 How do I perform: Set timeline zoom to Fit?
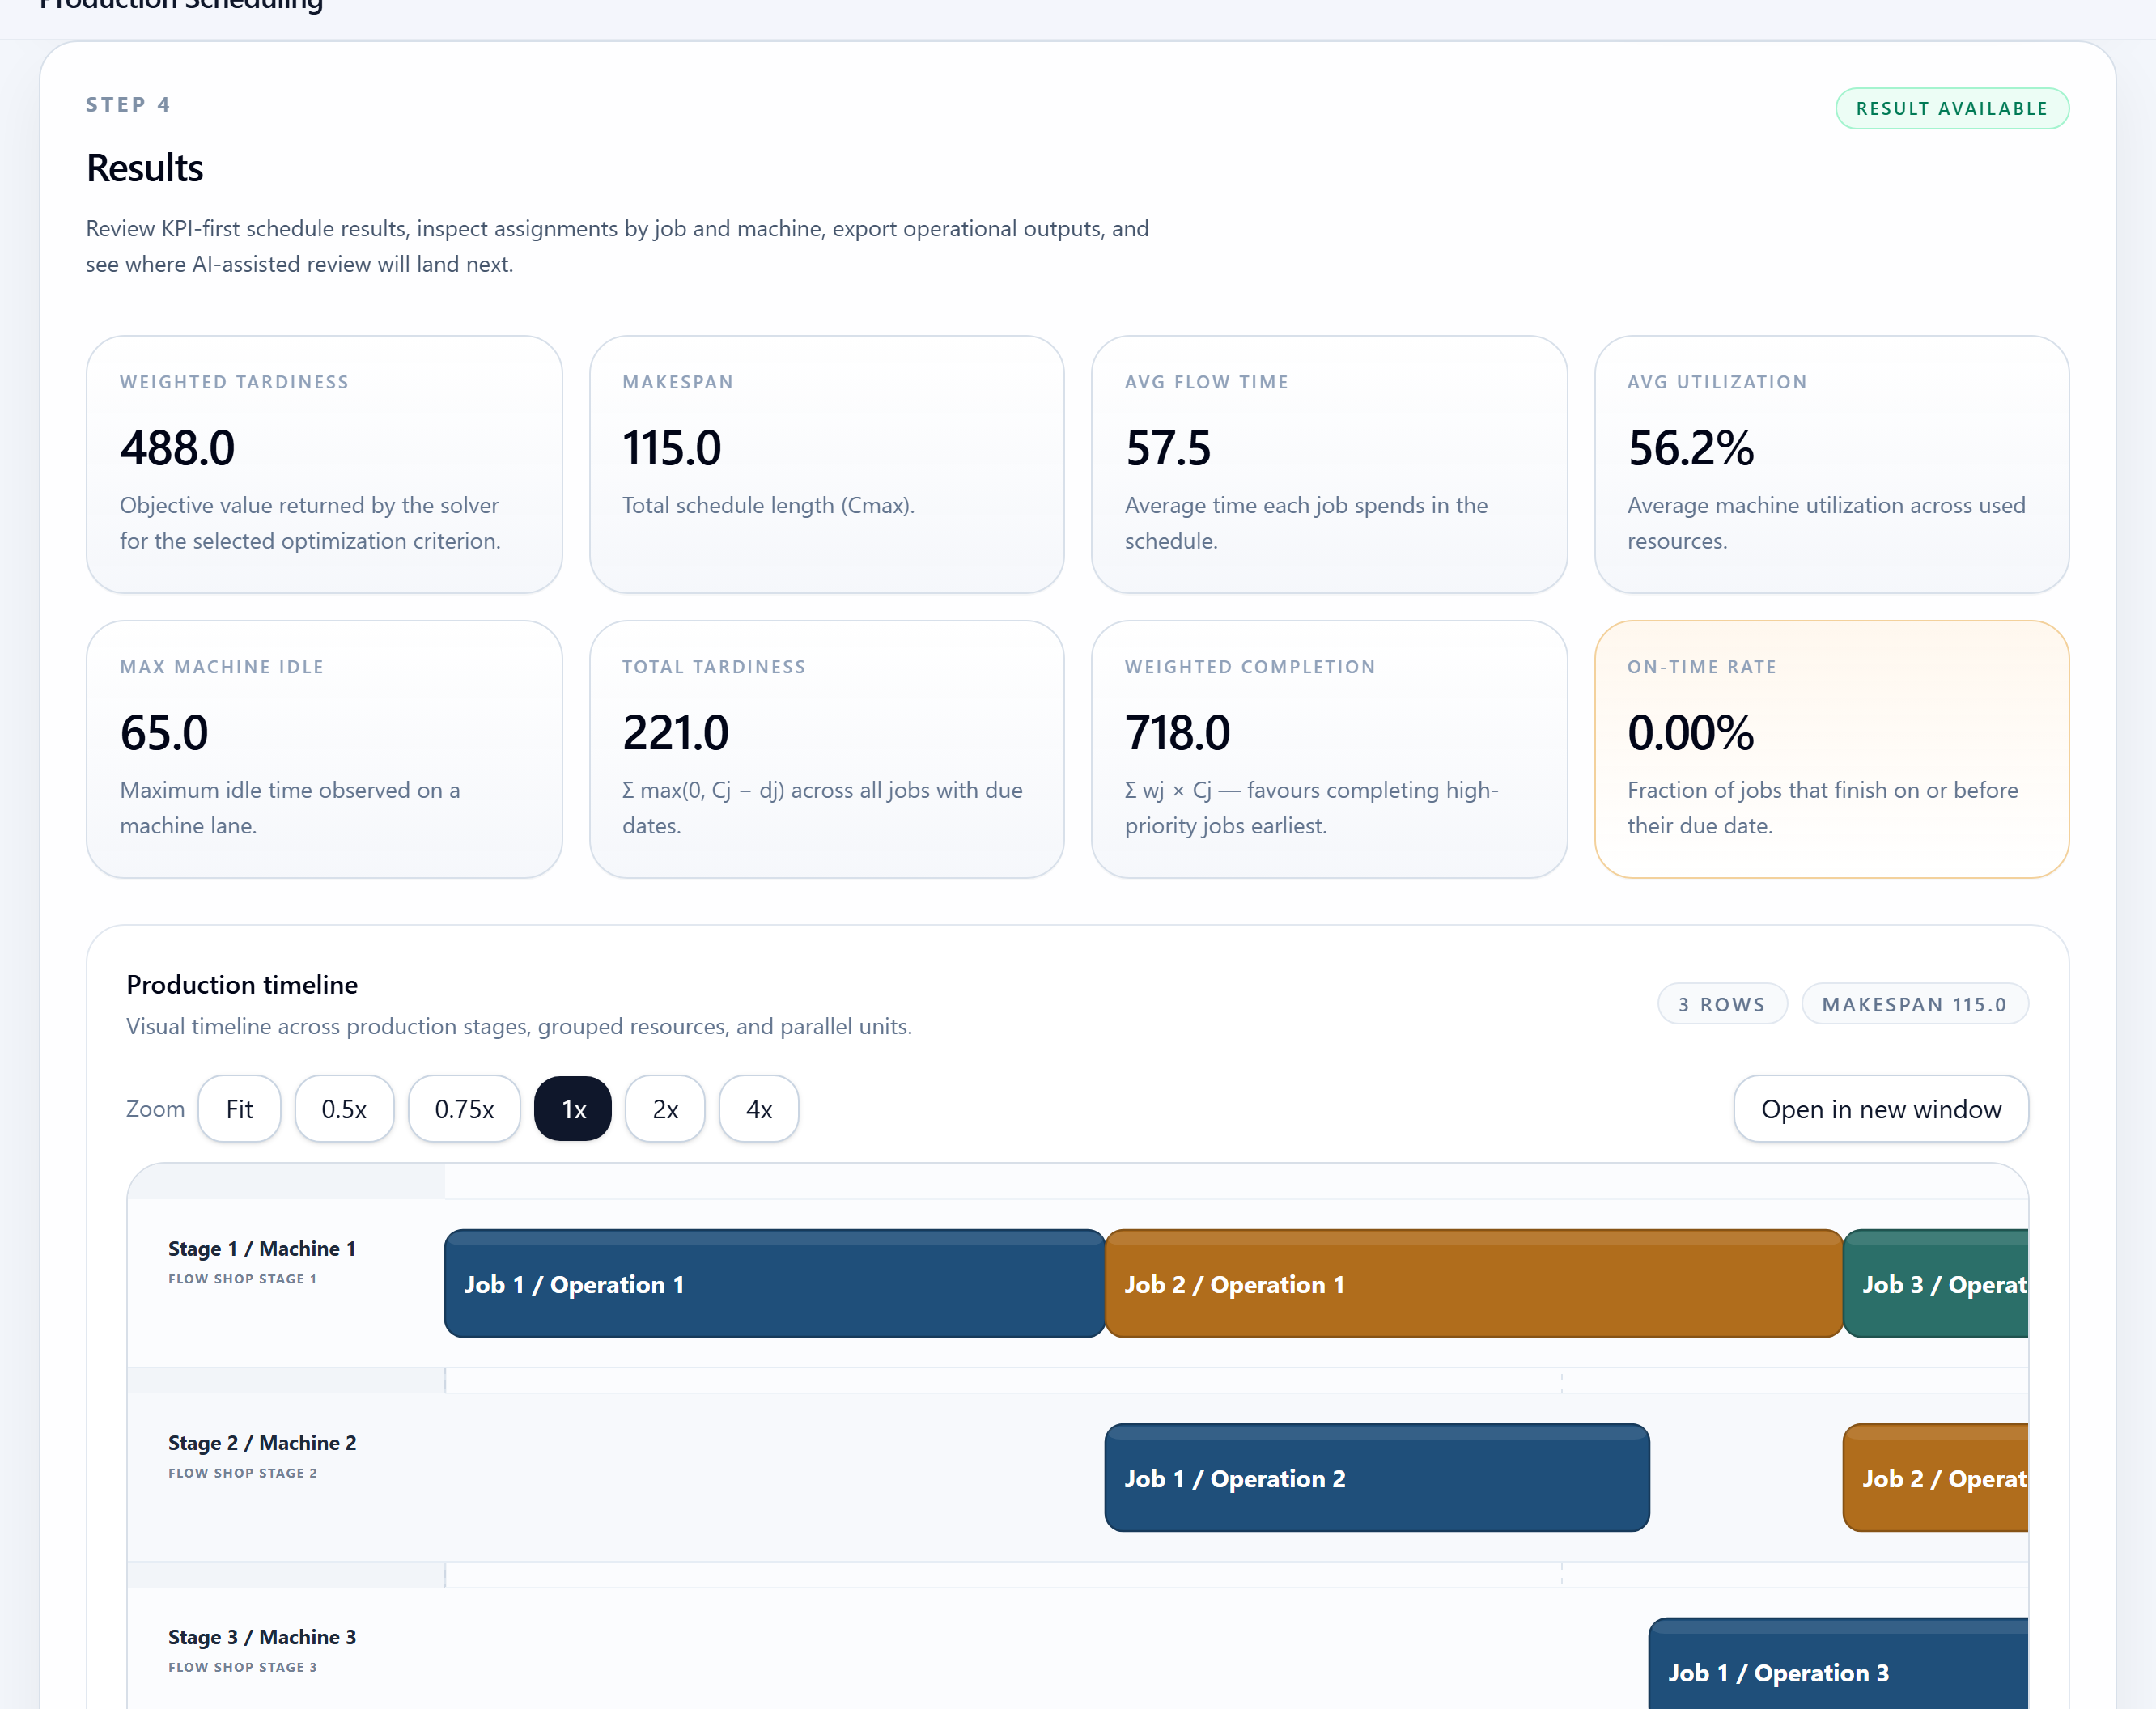tap(239, 1109)
